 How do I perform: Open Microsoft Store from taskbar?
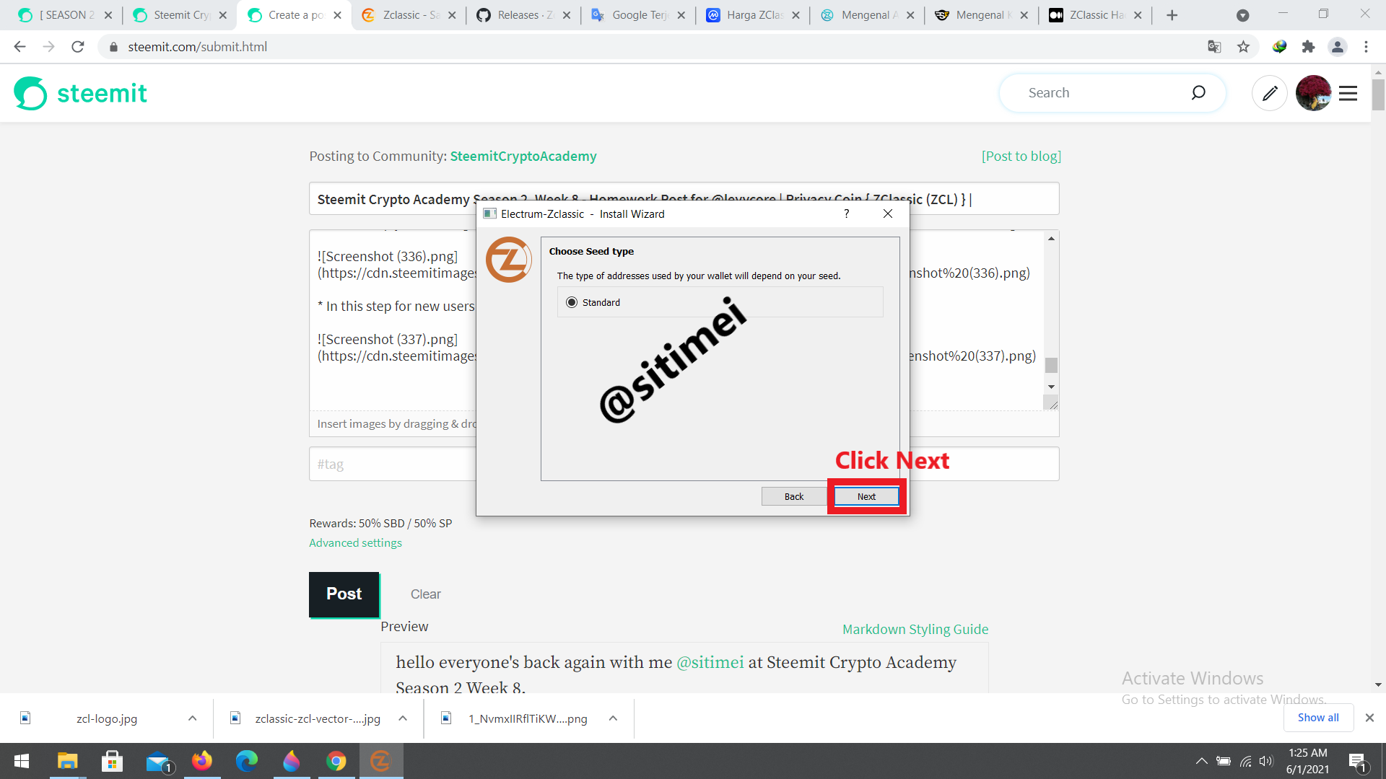pyautogui.click(x=112, y=761)
